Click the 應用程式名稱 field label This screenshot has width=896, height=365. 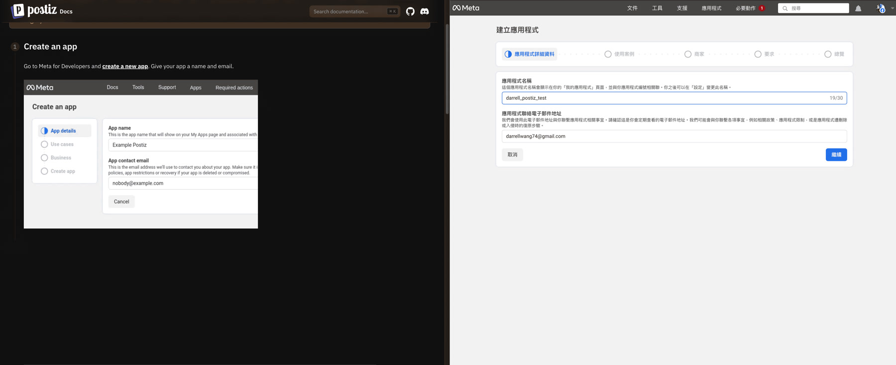coord(517,81)
